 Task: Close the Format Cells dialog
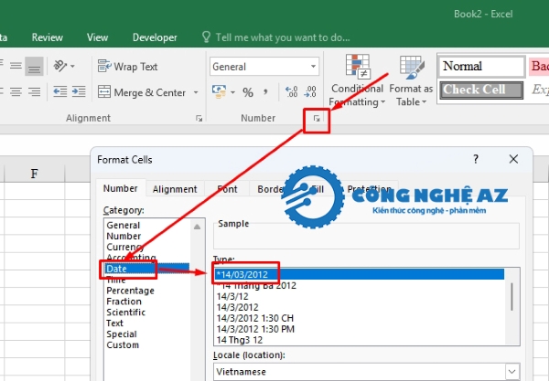[513, 159]
